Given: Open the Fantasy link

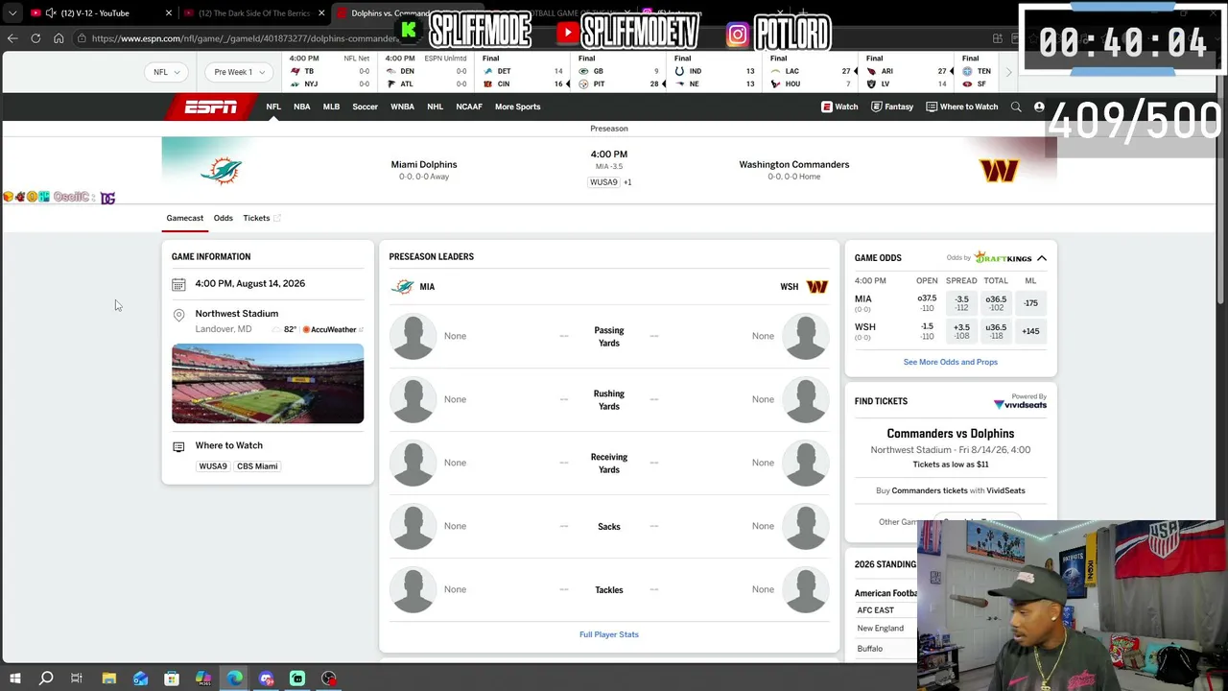Looking at the screenshot, I should click(x=892, y=107).
